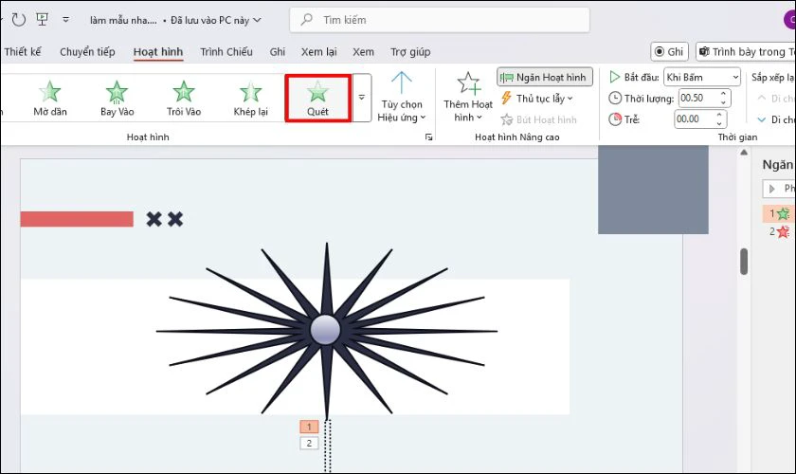Click the scroll up arrow
The width and height of the screenshot is (796, 474).
coord(744,153)
